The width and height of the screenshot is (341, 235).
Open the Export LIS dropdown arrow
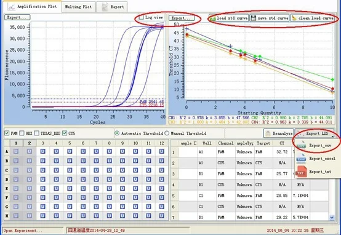click(333, 136)
